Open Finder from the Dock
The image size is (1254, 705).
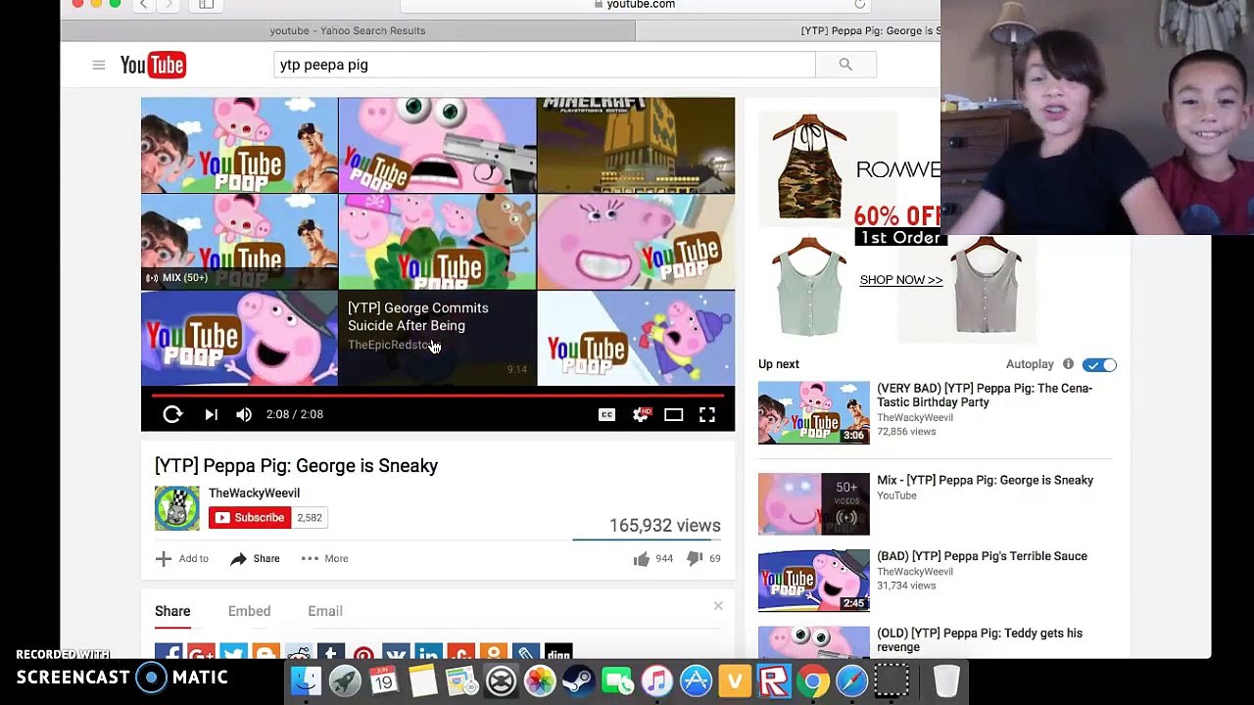tap(306, 680)
